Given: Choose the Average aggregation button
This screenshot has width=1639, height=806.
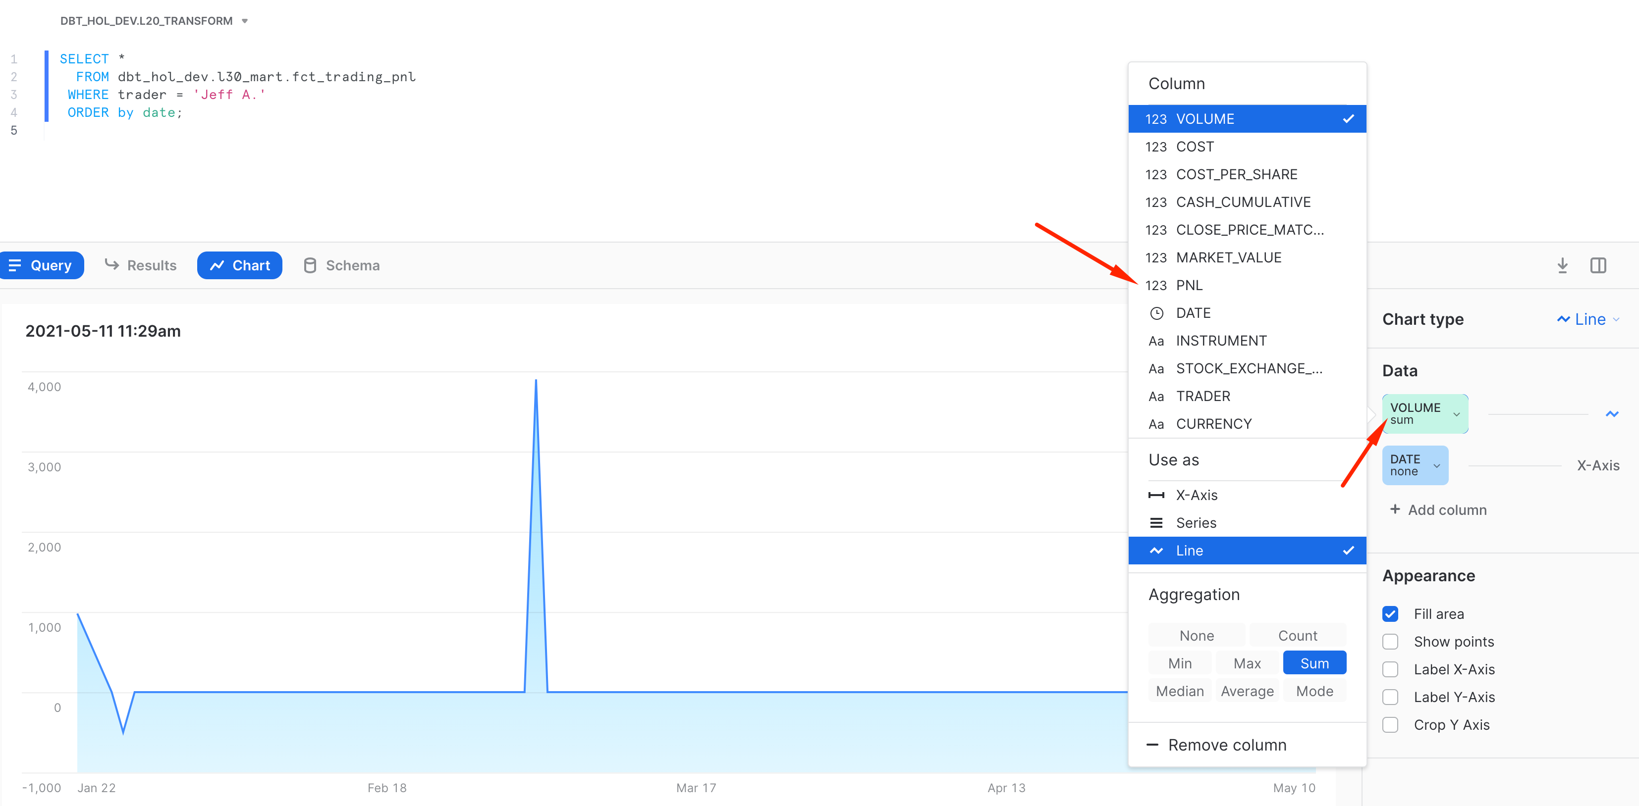Looking at the screenshot, I should (1247, 691).
